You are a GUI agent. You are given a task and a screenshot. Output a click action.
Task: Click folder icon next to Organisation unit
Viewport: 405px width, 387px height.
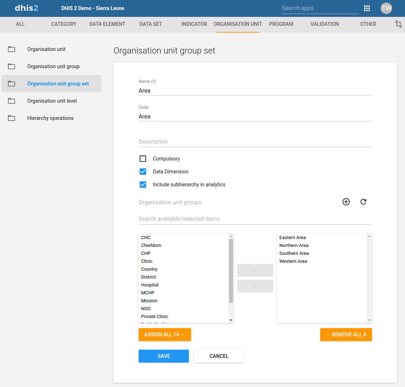11,49
